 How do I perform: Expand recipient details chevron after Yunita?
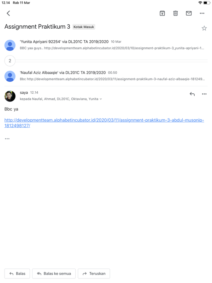101,99
